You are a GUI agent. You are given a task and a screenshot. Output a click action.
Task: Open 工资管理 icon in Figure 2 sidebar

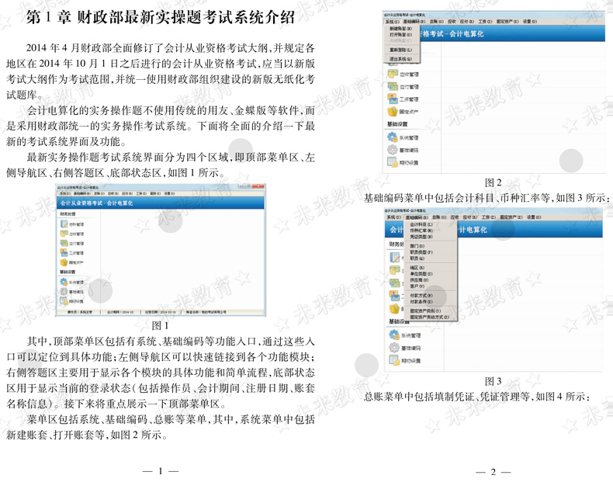[x=393, y=98]
